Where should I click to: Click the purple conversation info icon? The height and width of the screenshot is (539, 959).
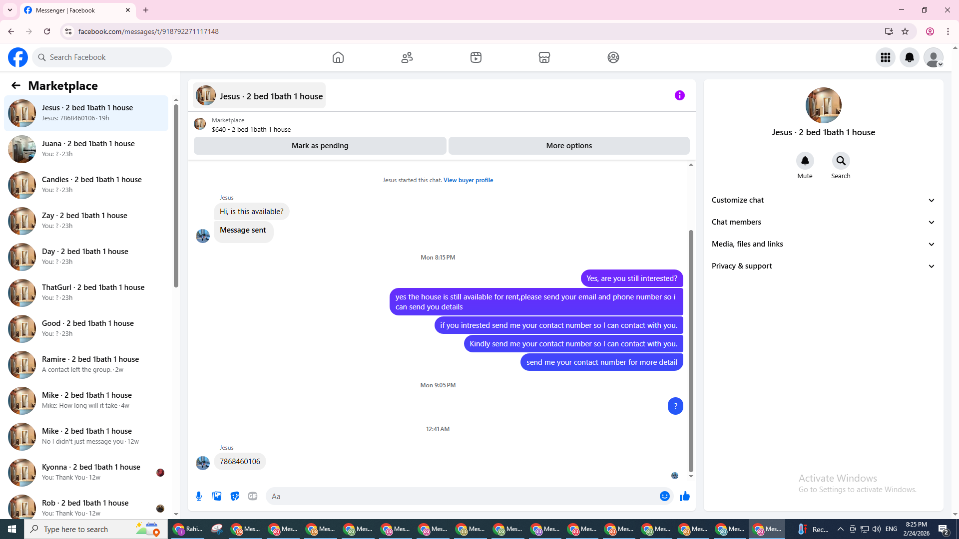tap(679, 95)
